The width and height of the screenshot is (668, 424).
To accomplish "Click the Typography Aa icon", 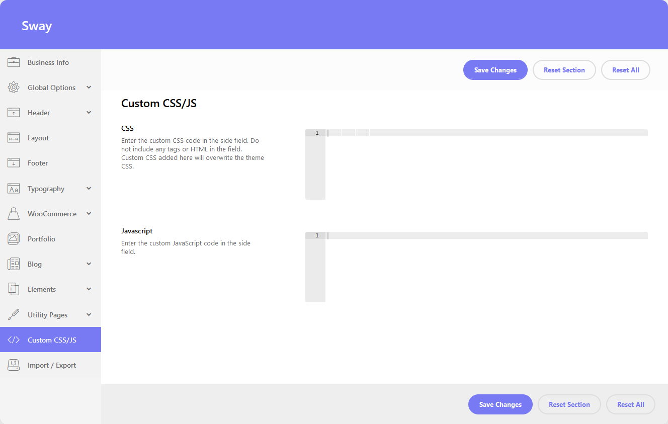I will [x=14, y=189].
